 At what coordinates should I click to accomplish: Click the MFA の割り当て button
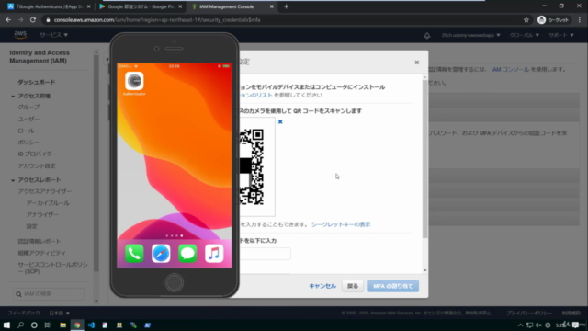tap(393, 286)
